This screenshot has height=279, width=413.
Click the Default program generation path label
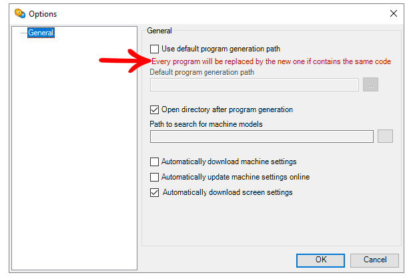coord(201,72)
